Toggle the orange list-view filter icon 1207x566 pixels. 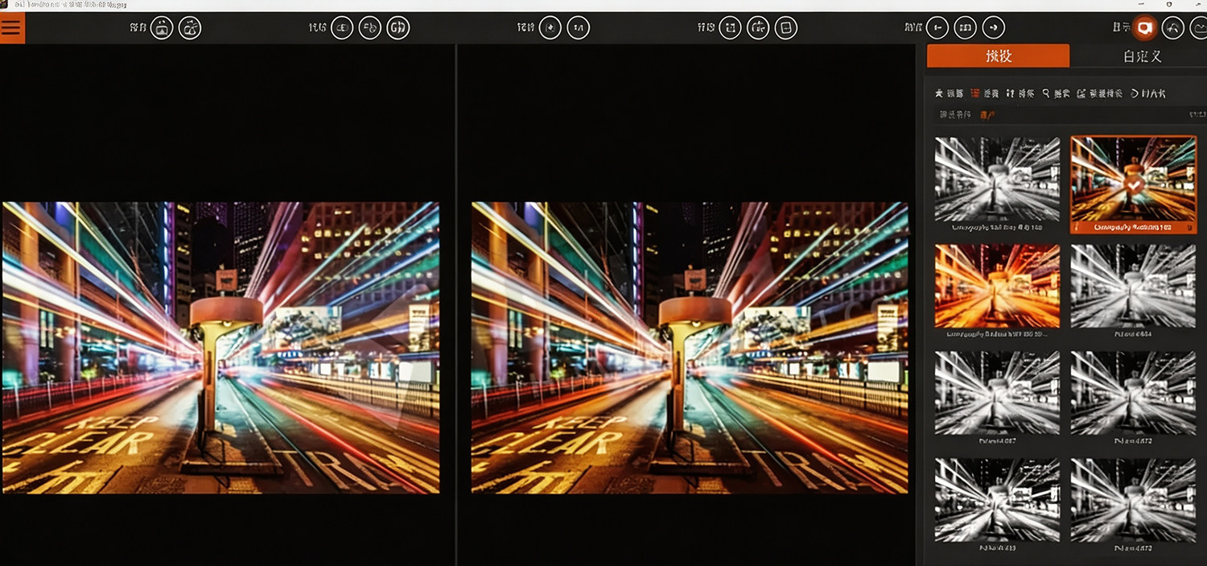point(975,93)
